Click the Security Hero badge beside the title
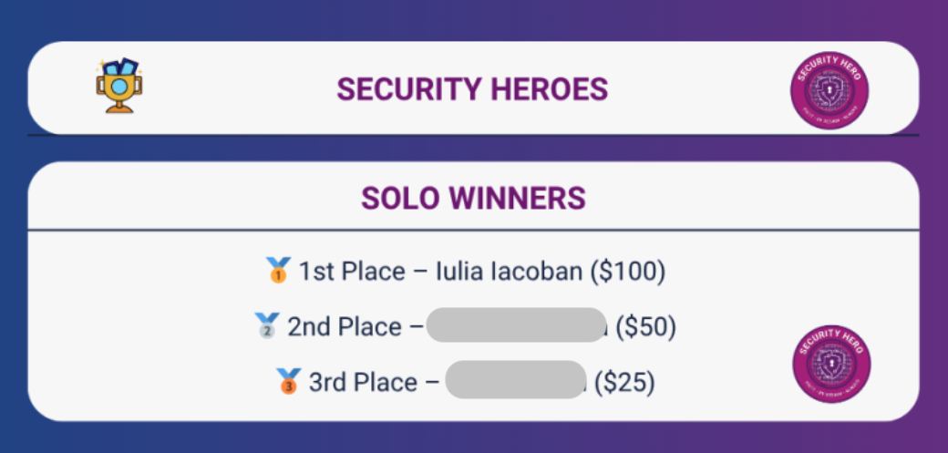This screenshot has width=948, height=453. click(829, 89)
